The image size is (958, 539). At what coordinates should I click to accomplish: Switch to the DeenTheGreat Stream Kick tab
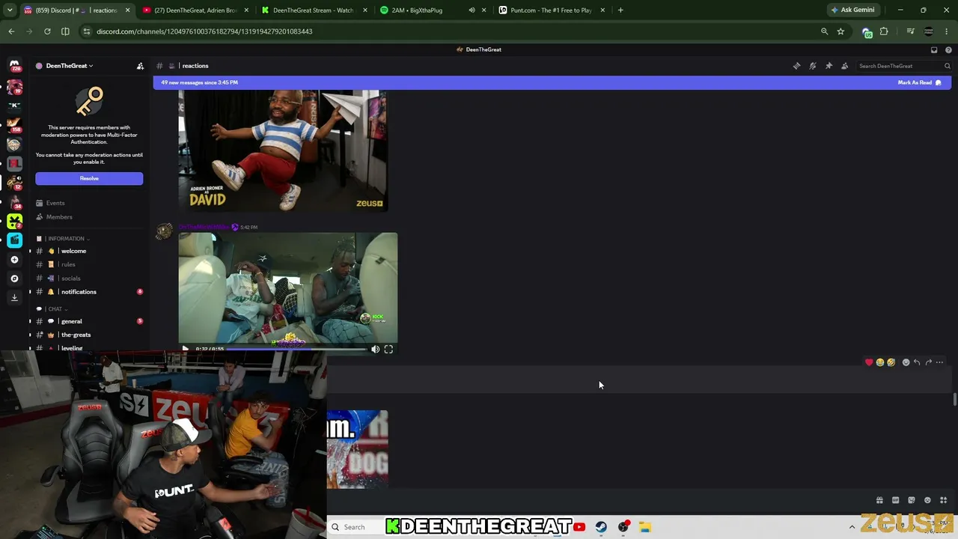pos(313,10)
